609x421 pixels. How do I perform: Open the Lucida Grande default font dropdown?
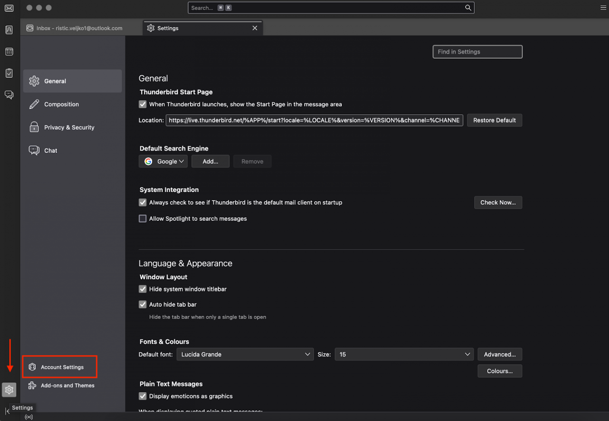click(245, 354)
